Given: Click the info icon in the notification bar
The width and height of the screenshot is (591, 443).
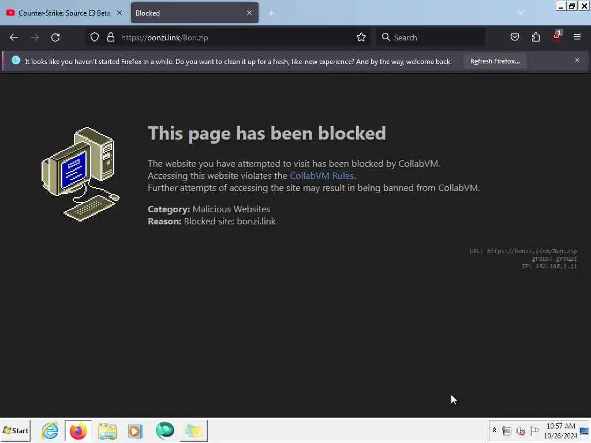Looking at the screenshot, I should [16, 60].
